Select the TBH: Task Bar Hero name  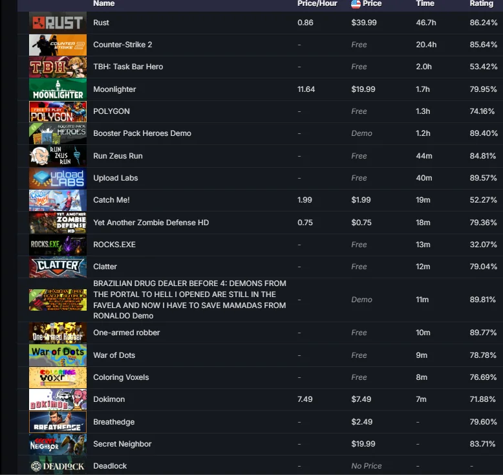pos(128,67)
